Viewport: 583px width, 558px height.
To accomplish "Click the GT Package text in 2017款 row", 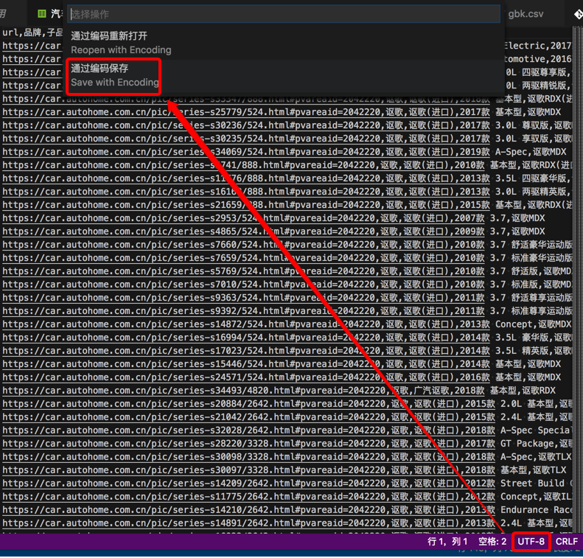I will [527, 444].
